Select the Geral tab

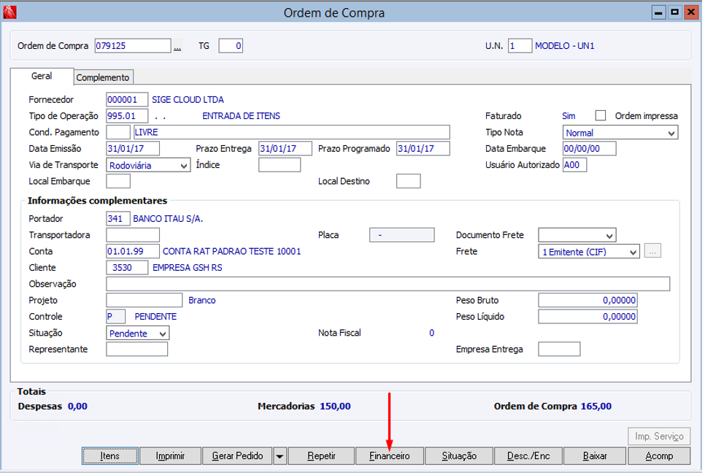(42, 76)
